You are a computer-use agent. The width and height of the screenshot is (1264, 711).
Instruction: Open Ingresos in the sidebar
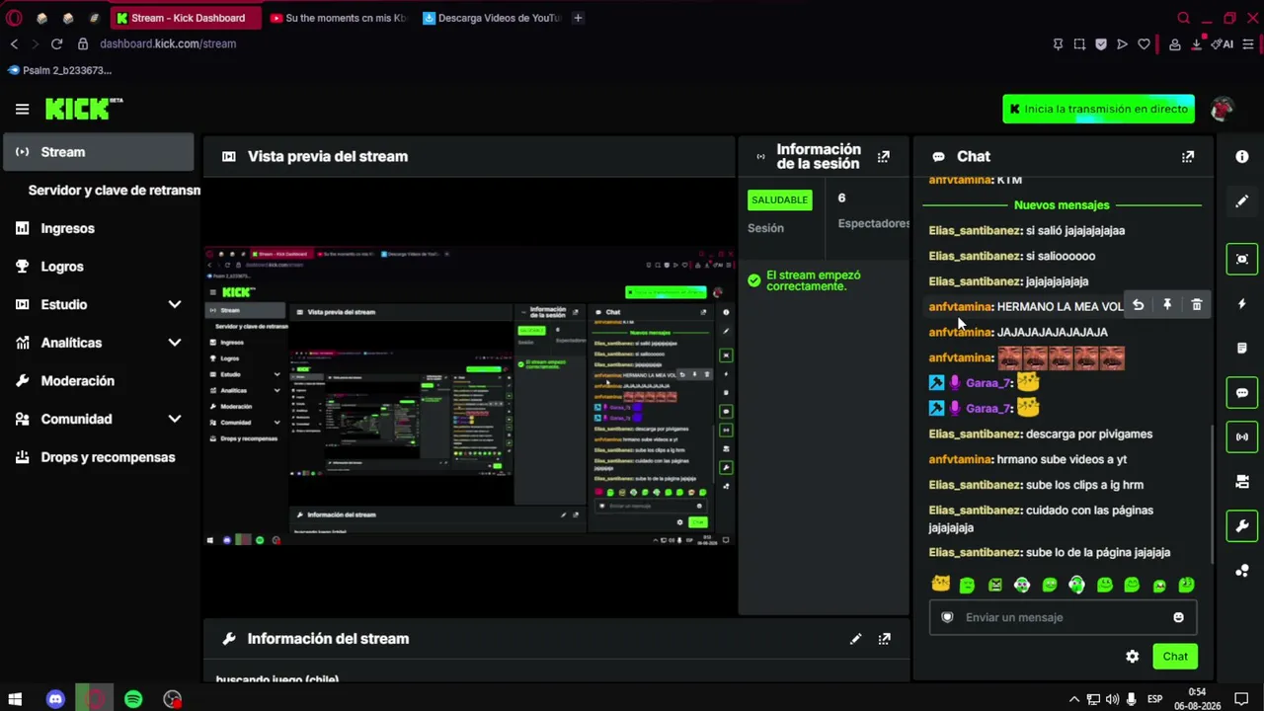(67, 228)
